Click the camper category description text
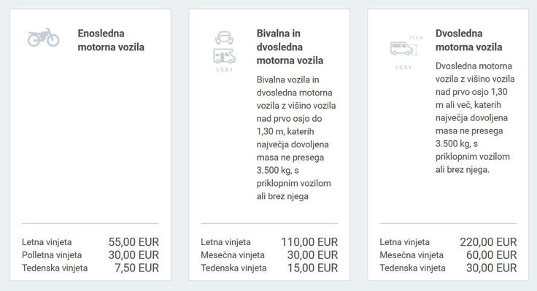 [296, 138]
